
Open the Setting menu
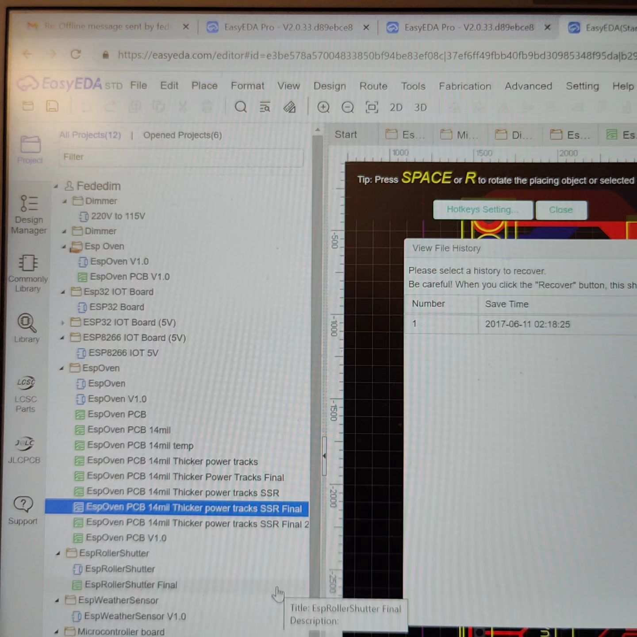(582, 86)
